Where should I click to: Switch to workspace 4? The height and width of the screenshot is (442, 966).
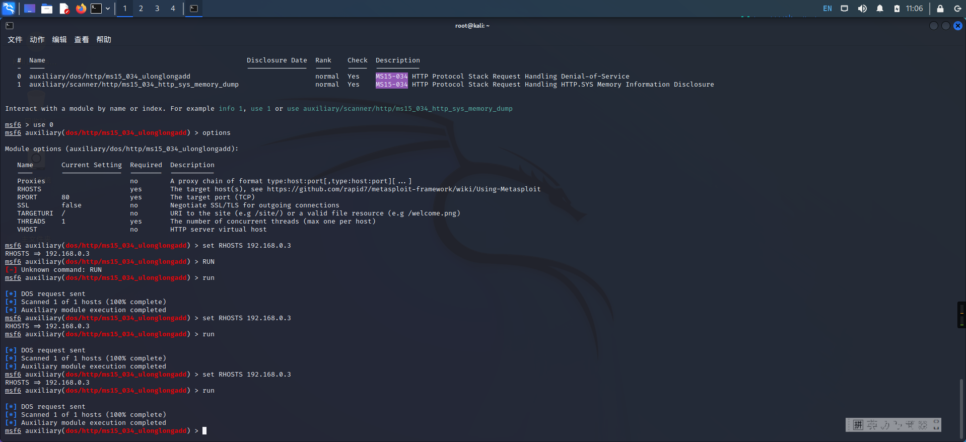tap(173, 9)
